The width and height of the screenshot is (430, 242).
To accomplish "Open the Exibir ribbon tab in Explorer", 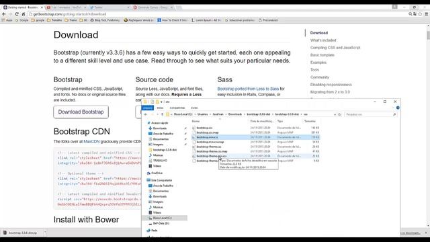I will [x=194, y=108].
